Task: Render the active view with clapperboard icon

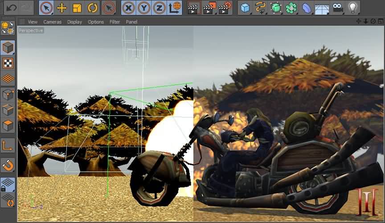Action: pos(193,8)
